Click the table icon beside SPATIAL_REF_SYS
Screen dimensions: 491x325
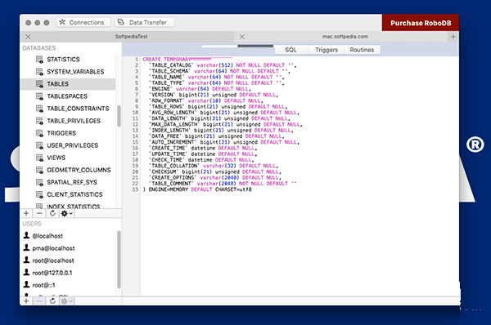39,182
